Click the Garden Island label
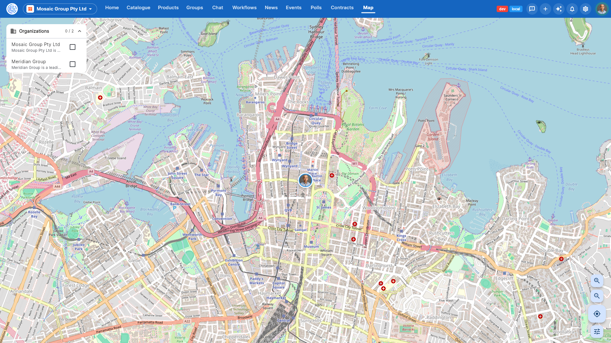 point(433,137)
